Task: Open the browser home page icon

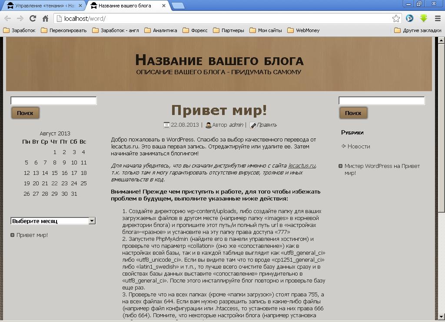Action: point(45,19)
